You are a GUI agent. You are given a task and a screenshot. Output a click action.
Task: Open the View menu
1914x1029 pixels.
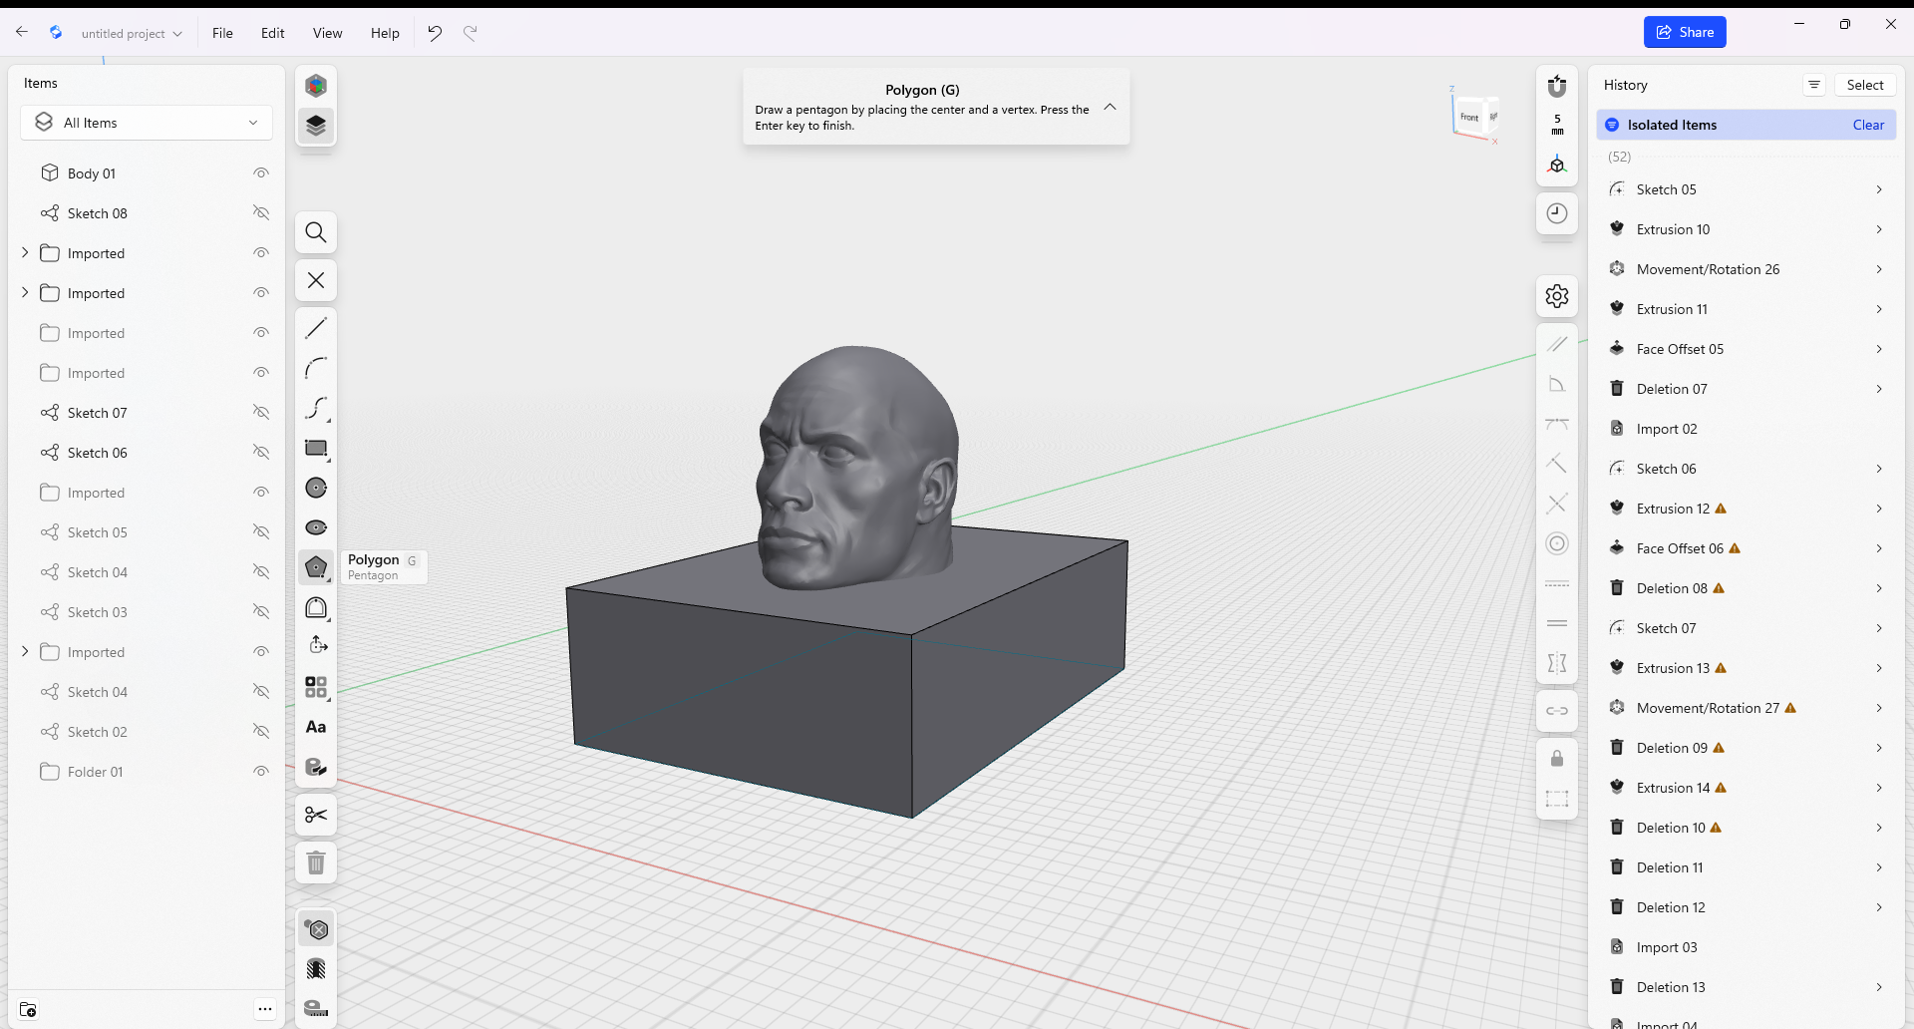tap(327, 33)
